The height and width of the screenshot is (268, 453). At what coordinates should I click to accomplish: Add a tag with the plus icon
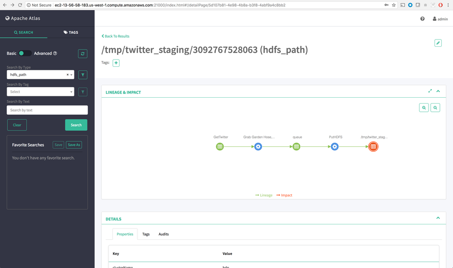pyautogui.click(x=116, y=63)
